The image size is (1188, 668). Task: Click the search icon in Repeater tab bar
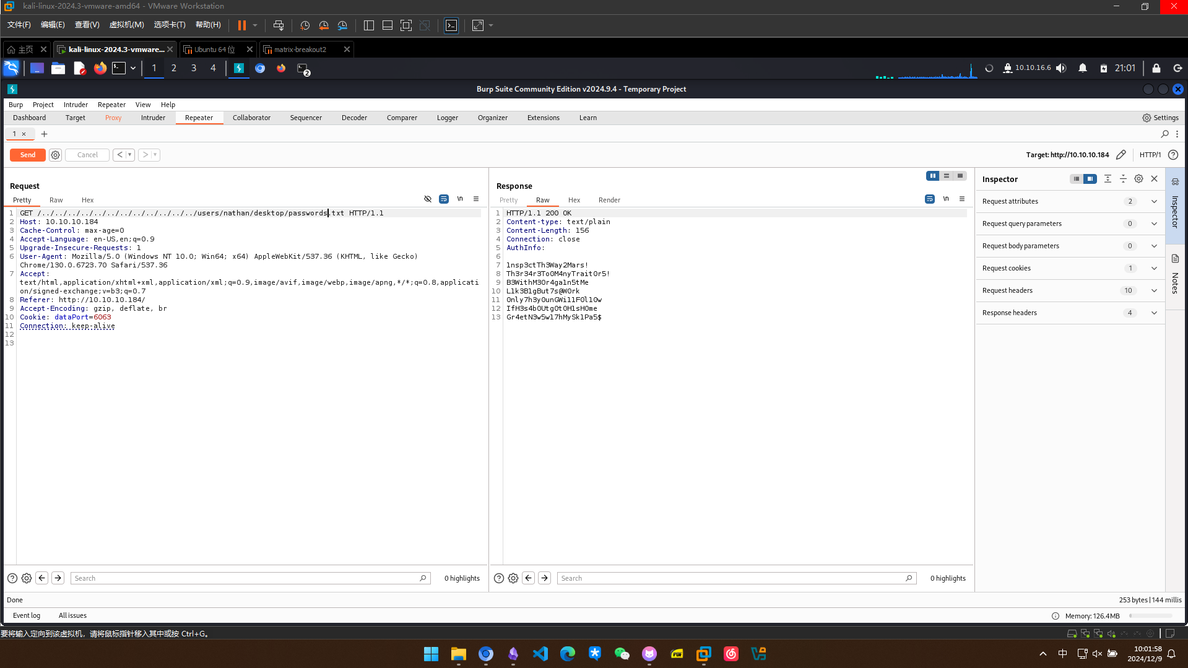click(1164, 134)
